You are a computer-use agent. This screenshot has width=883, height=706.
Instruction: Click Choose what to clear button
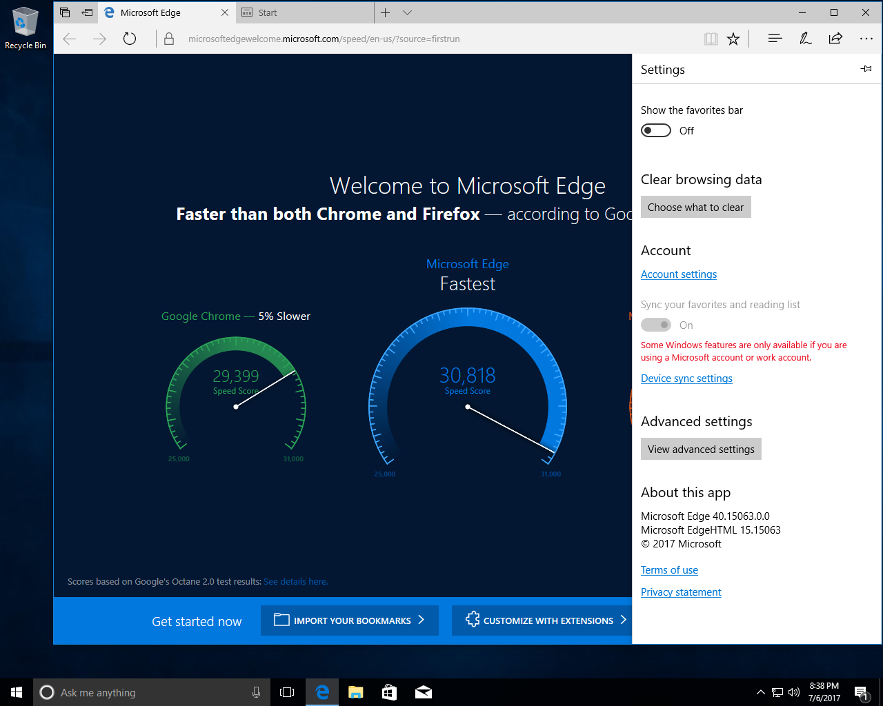695,207
